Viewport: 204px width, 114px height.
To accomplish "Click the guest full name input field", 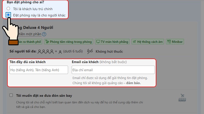I will coord(39,70).
